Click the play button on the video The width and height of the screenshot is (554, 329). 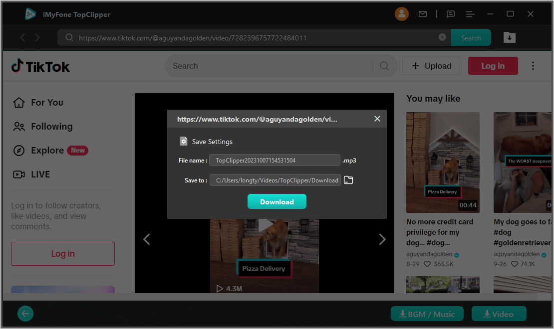coord(266,225)
